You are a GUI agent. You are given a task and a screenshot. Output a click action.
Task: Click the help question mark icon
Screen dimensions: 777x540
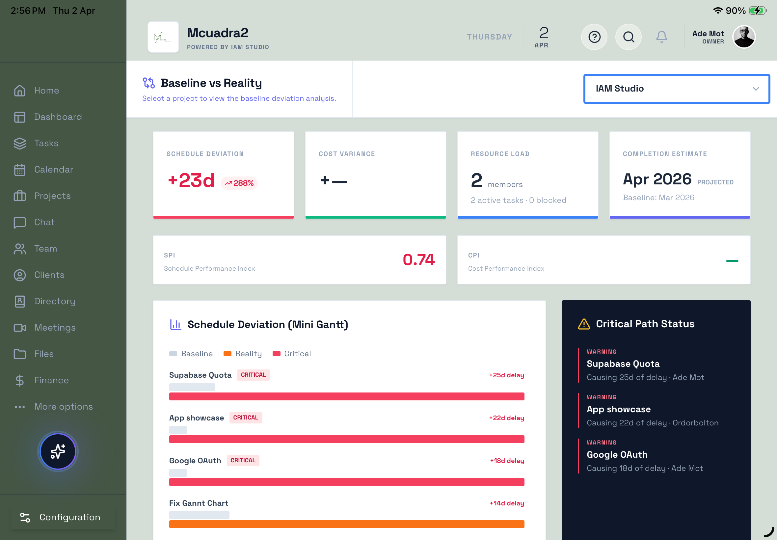tap(594, 37)
